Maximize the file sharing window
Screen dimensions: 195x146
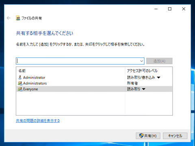(170, 9)
